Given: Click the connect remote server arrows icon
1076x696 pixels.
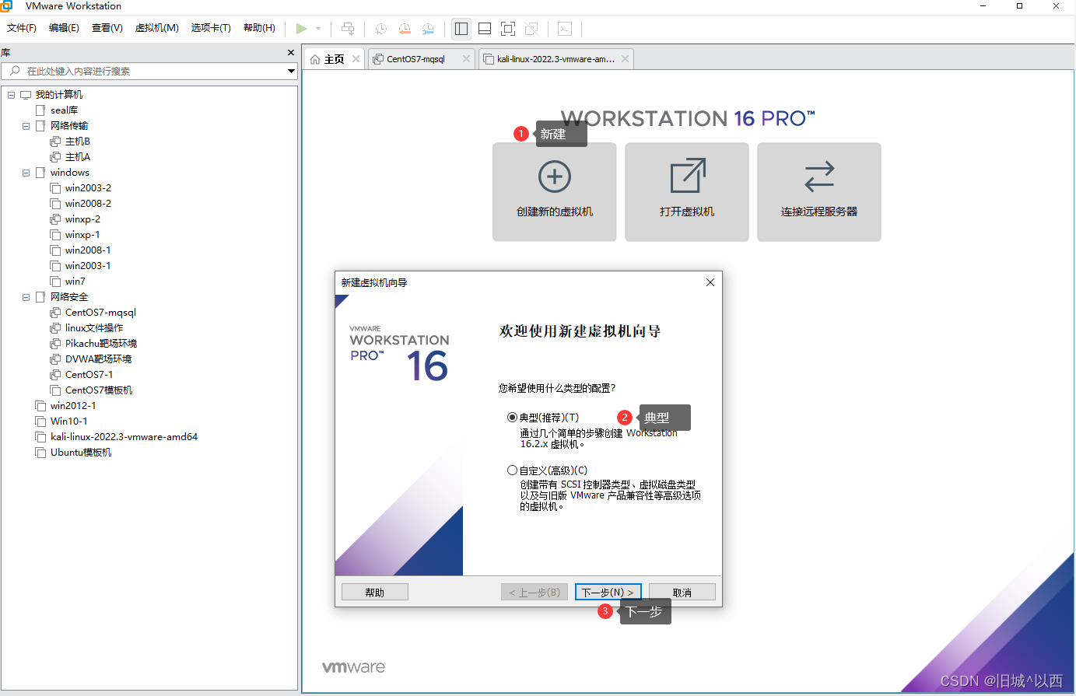Looking at the screenshot, I should [819, 177].
